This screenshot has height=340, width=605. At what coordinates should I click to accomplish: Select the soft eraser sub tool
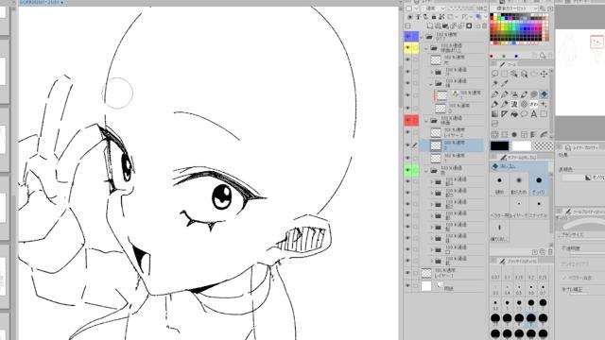[x=519, y=184]
